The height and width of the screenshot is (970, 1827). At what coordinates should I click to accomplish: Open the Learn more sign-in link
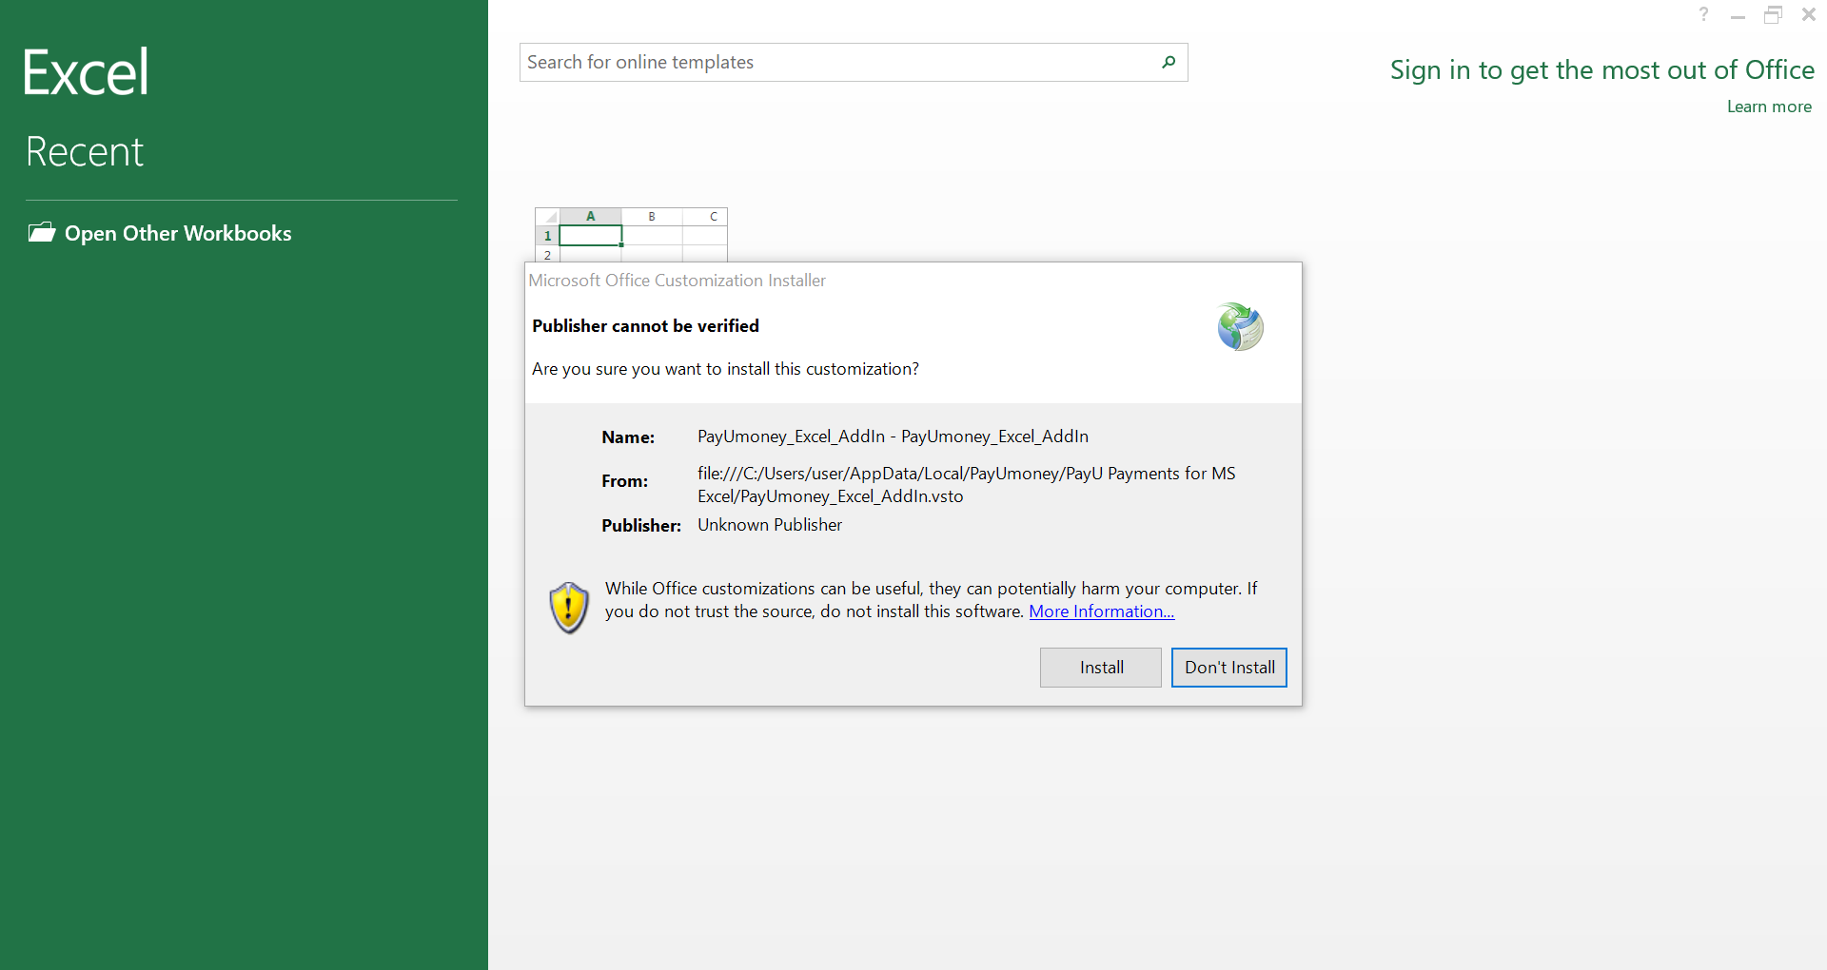pyautogui.click(x=1769, y=107)
